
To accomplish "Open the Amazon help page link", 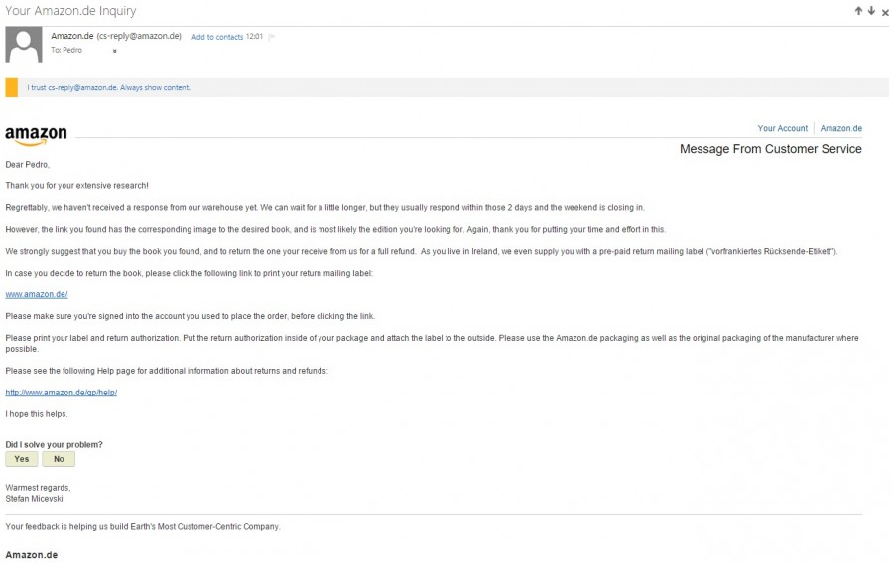I will pyautogui.click(x=62, y=393).
